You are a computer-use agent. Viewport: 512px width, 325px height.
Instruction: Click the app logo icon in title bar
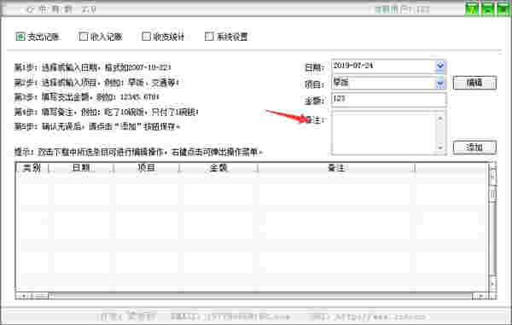30,9
